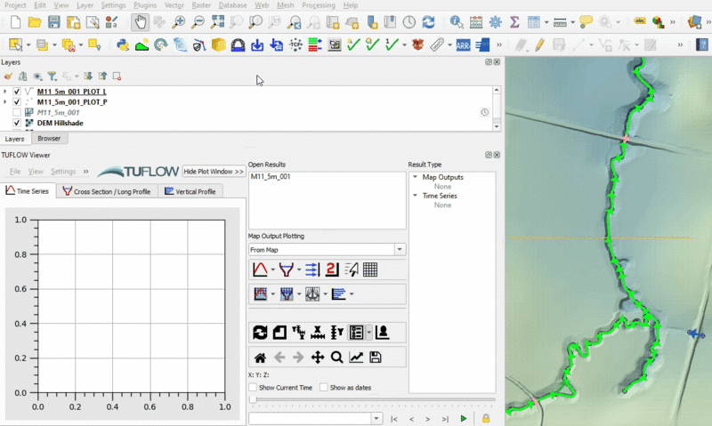Click the time slider handle

click(253, 401)
